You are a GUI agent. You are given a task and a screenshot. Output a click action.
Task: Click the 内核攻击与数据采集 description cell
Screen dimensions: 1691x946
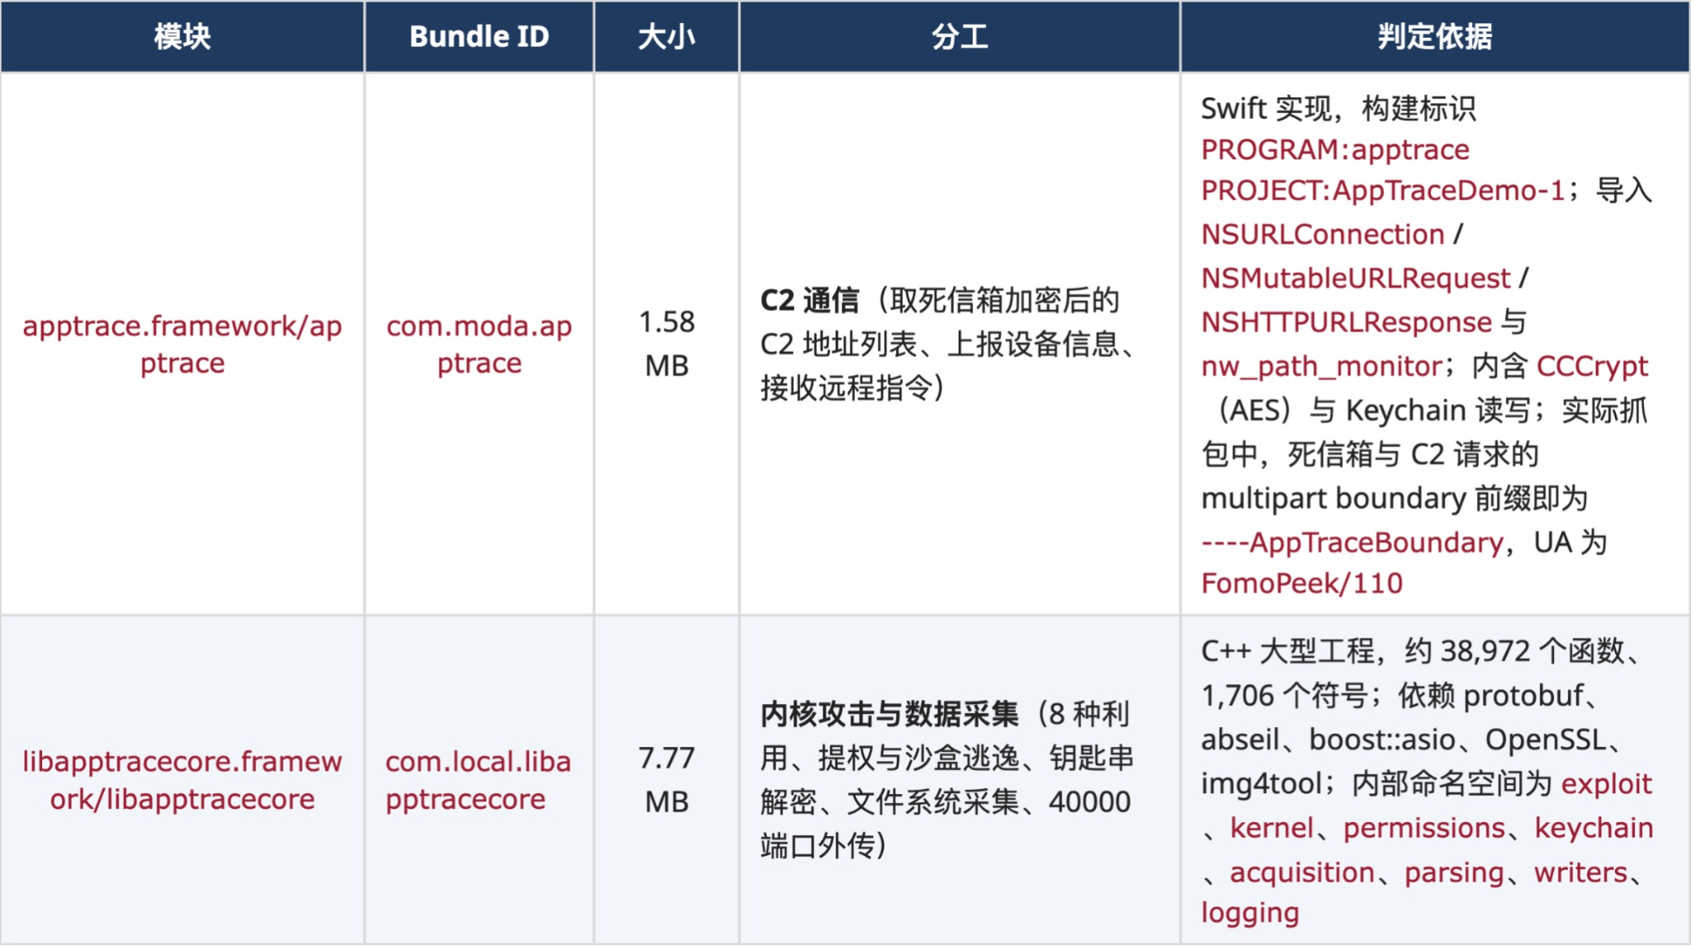tap(960, 780)
